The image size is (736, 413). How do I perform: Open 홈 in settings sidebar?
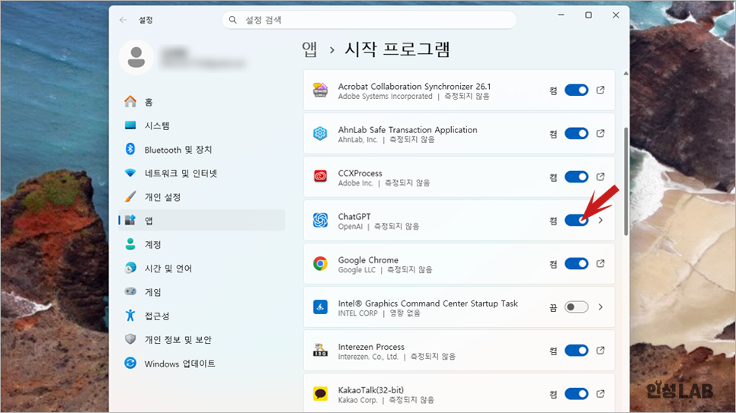tap(201, 102)
